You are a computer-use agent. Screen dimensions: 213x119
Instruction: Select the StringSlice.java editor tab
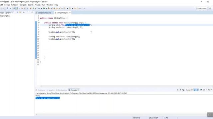click(62, 13)
